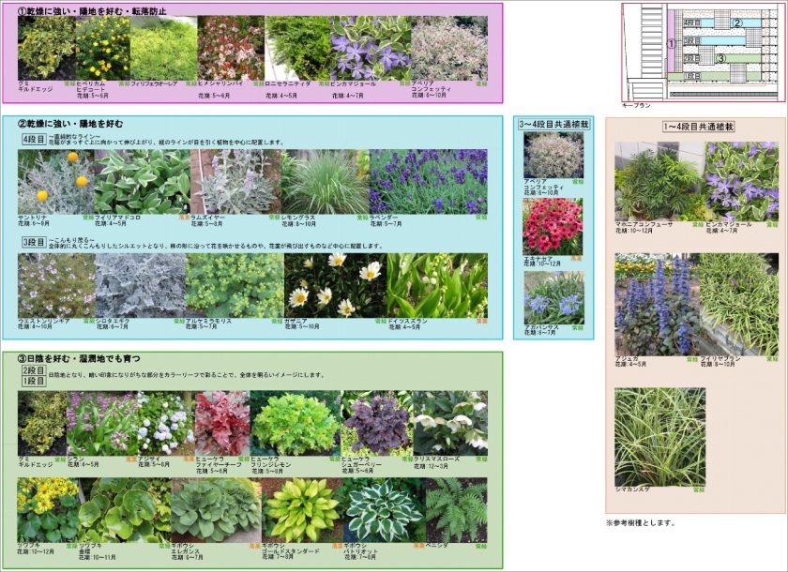Click the 2段目 label box in section ③
Image resolution: width=788 pixels, height=572 pixels.
34,370
